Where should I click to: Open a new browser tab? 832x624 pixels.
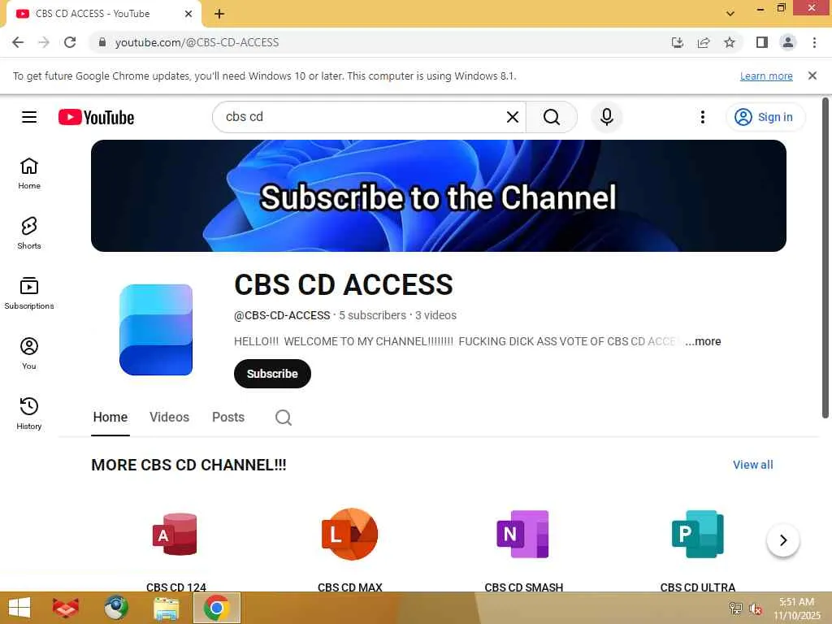pyautogui.click(x=219, y=14)
